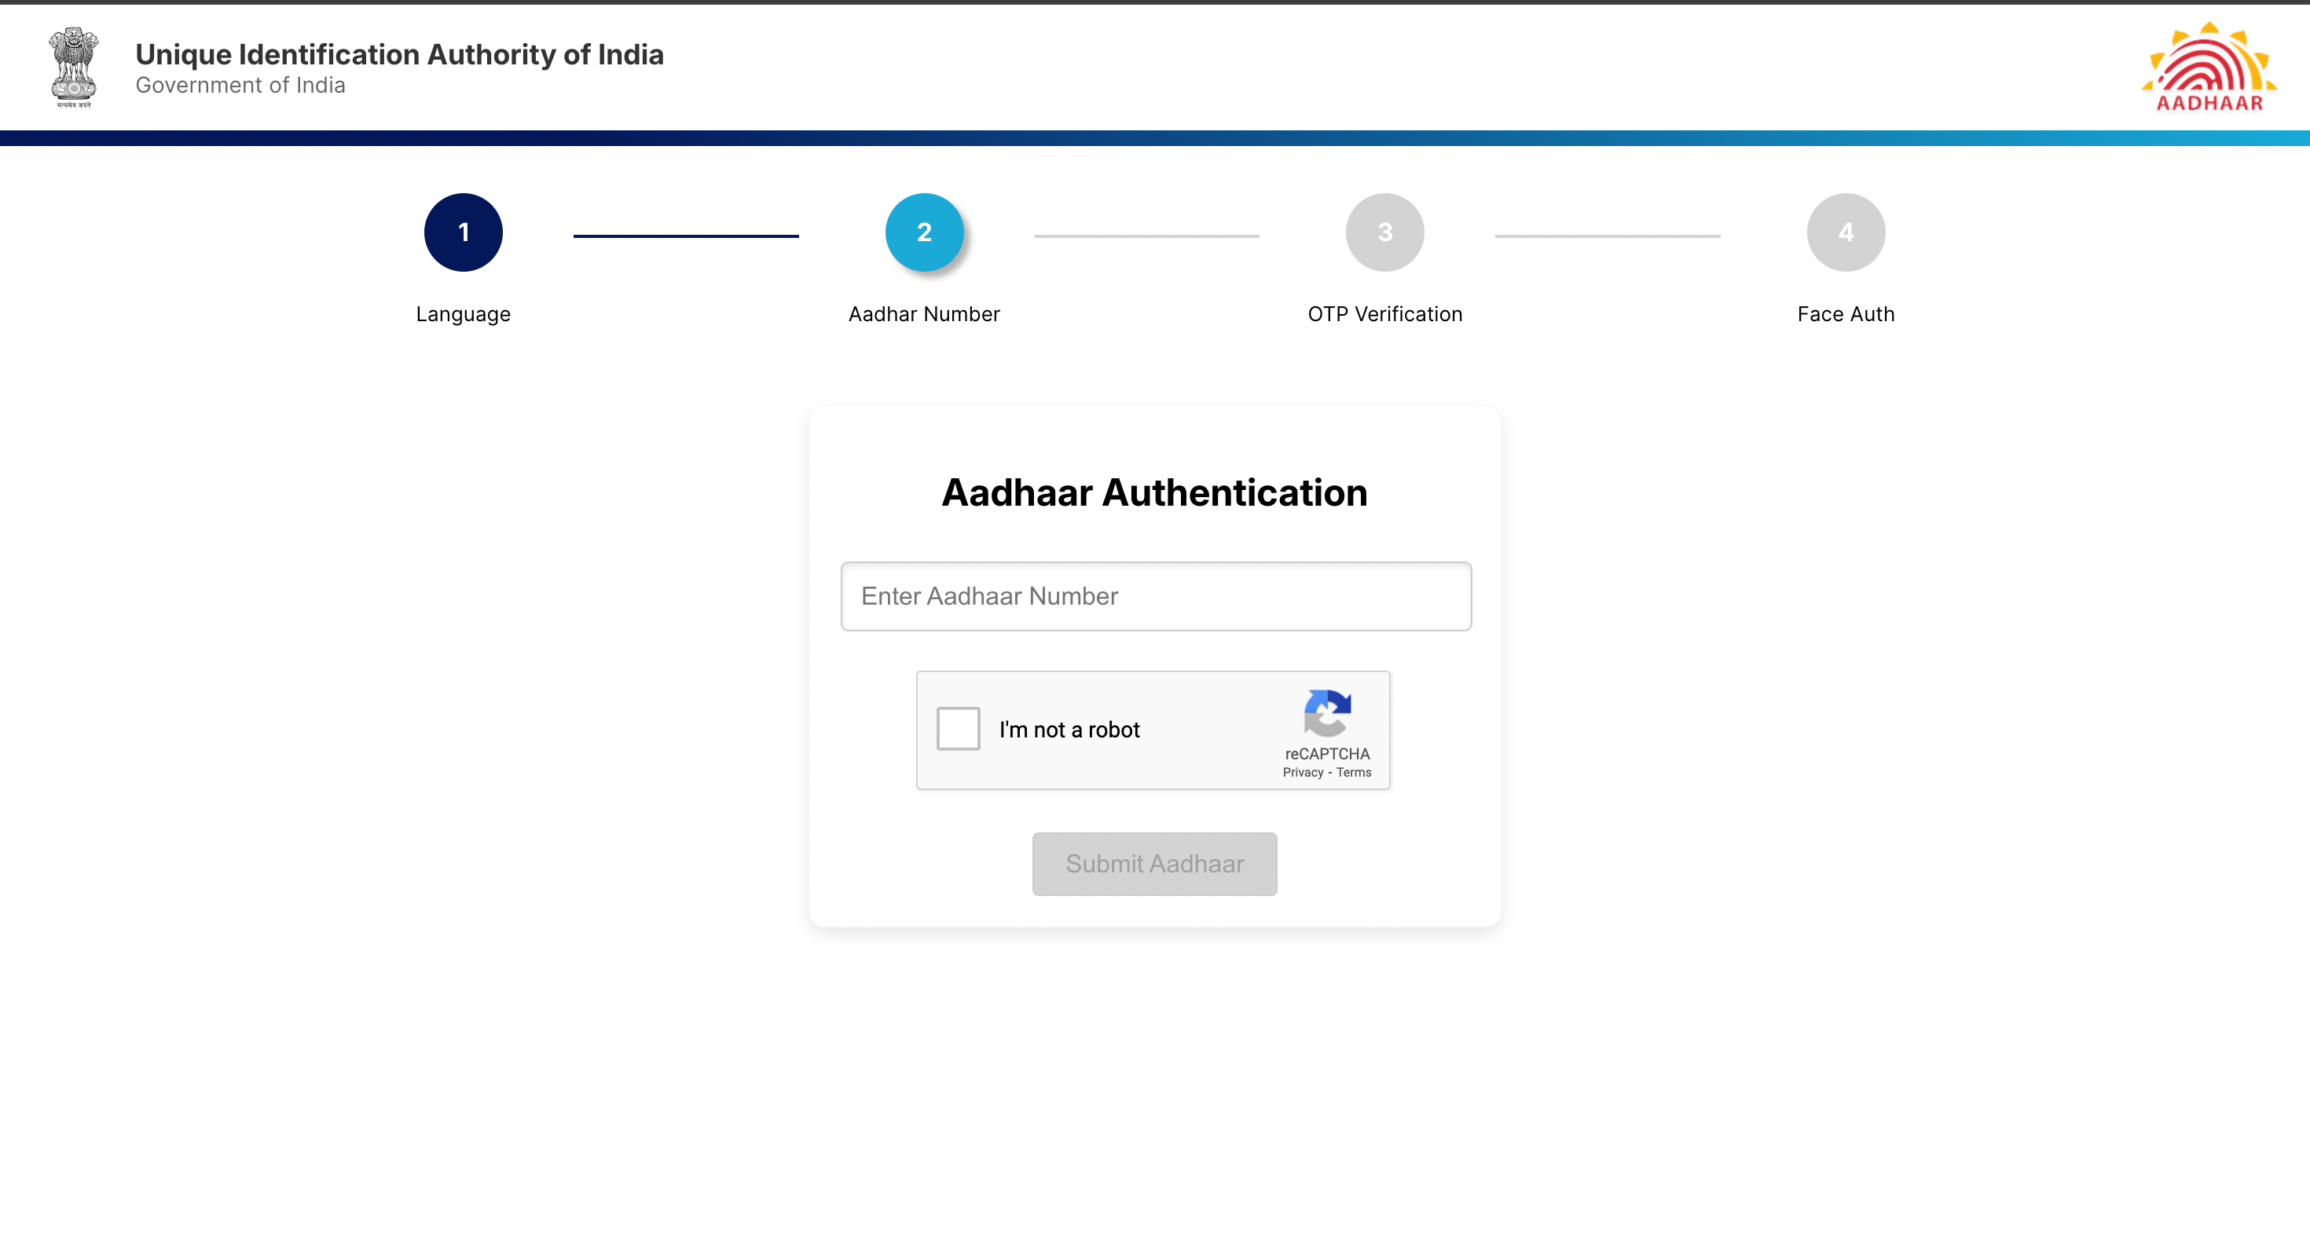
Task: Click the Aadhaar Authentication heading
Action: click(x=1154, y=493)
